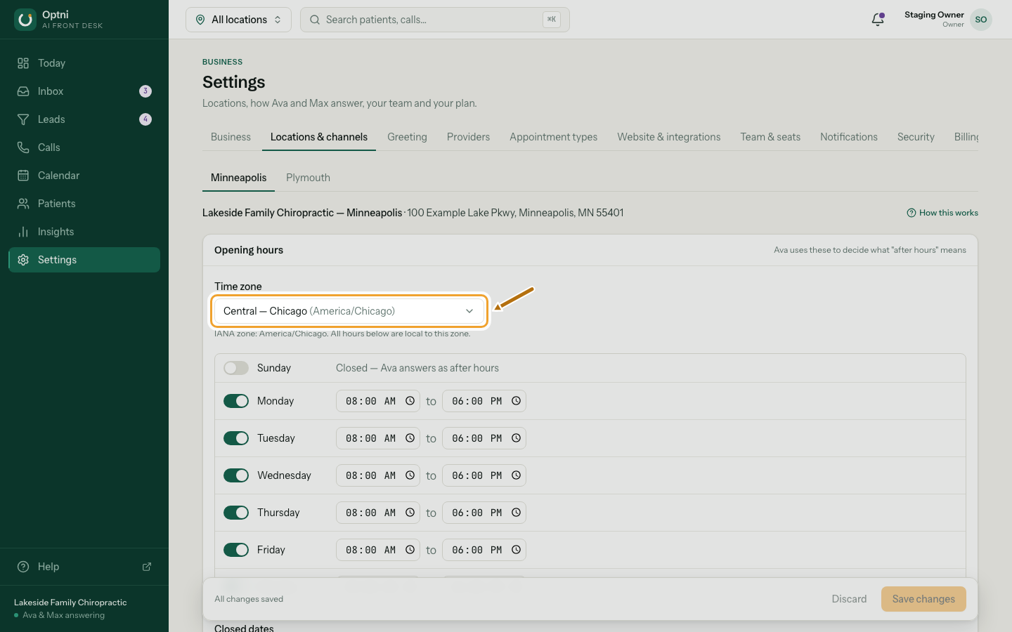Click the Calendar sidebar icon

(23, 176)
